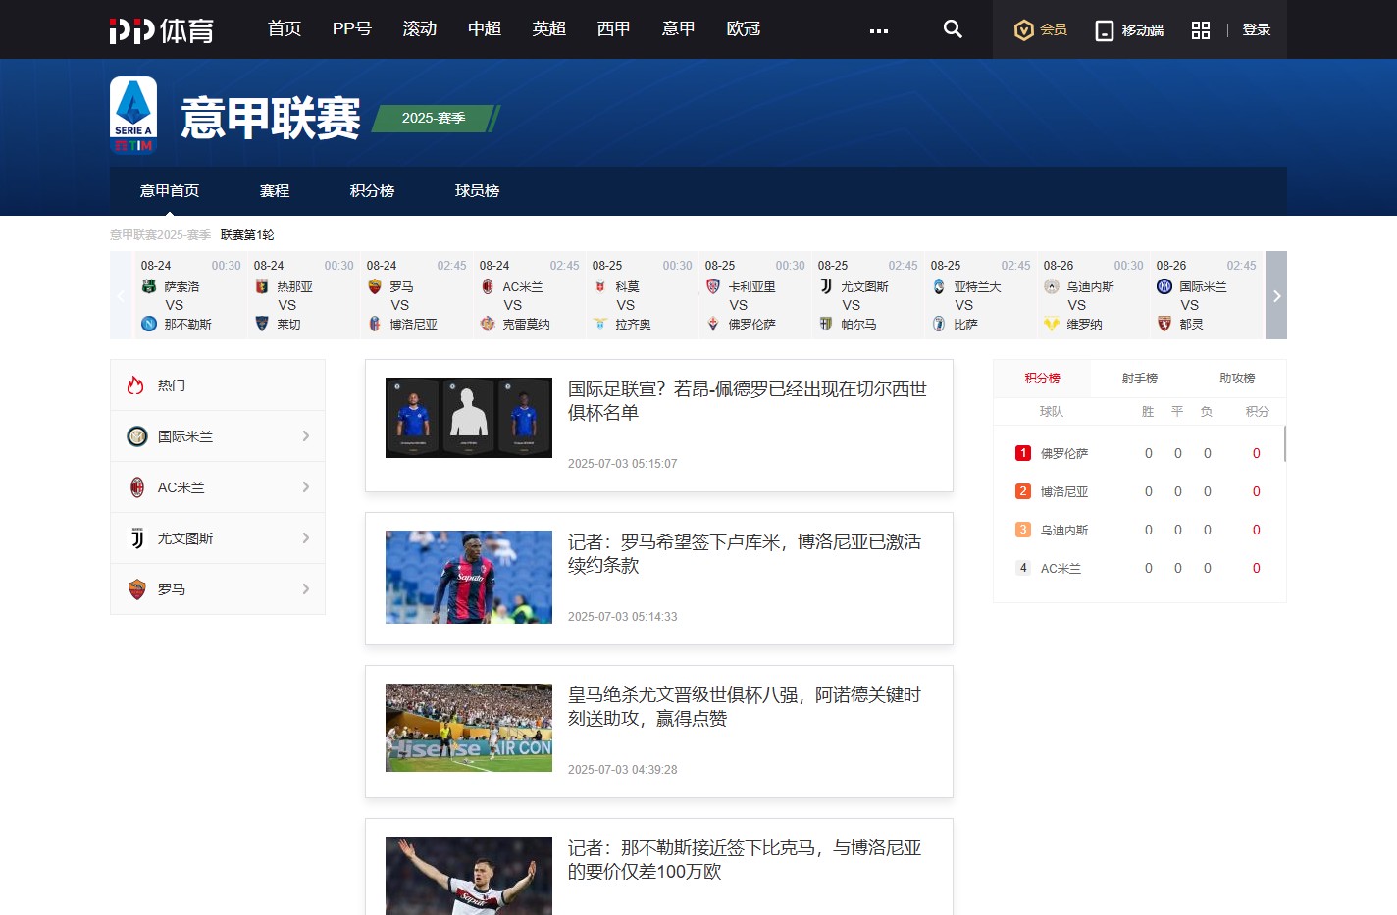Open 滚动 in top navigation
This screenshot has height=915, width=1397.
(x=420, y=29)
